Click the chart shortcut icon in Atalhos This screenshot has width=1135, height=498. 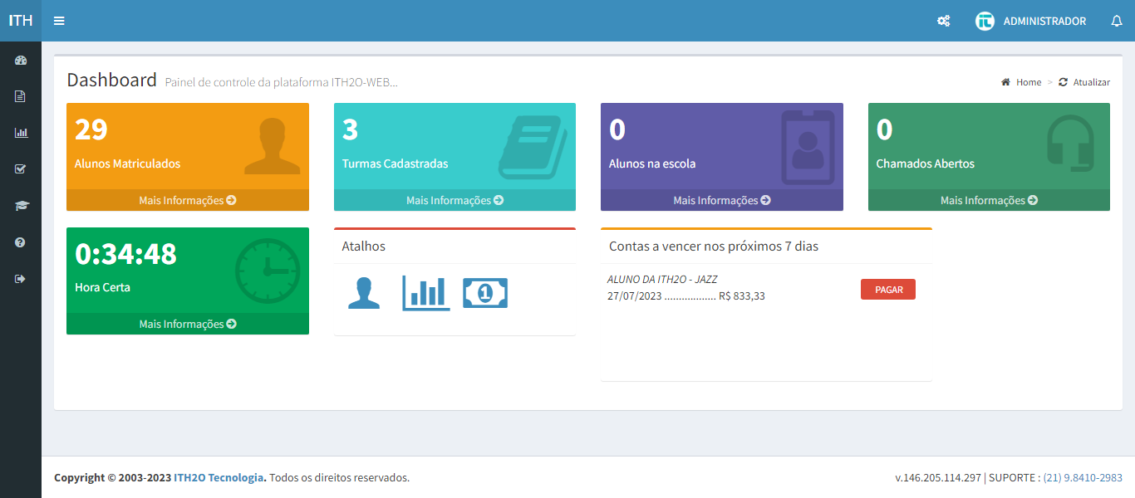point(425,292)
